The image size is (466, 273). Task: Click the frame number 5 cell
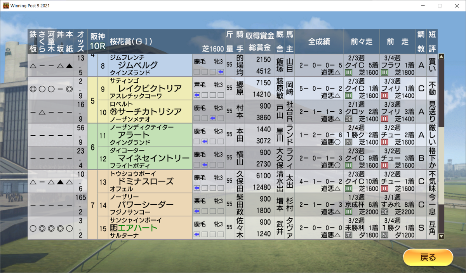pos(92,100)
